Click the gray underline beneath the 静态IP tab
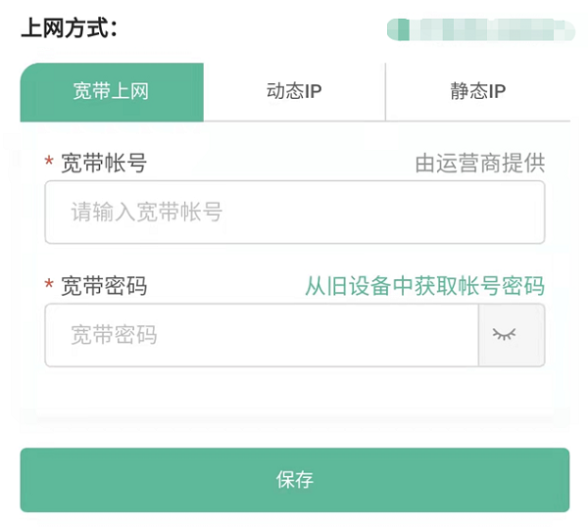The width and height of the screenshot is (588, 527). pos(477,121)
